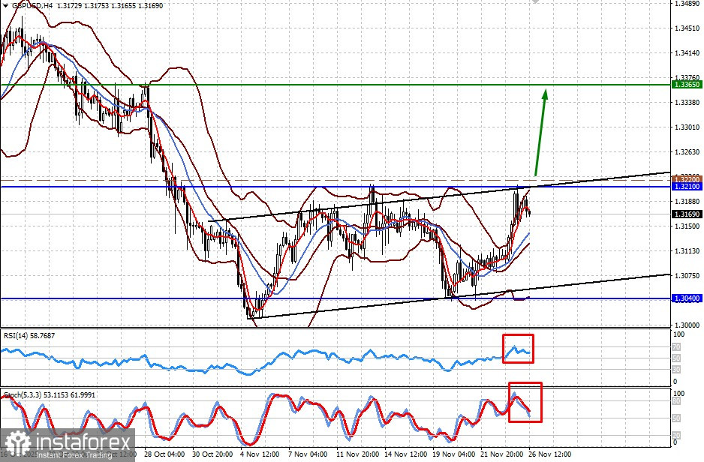Click the 26 Nov 12:00 time label
The image size is (704, 462).
click(549, 454)
